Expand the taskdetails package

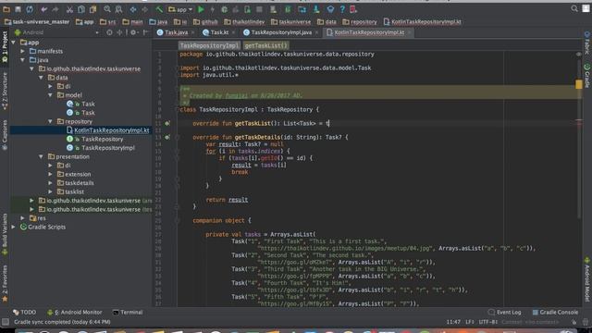pos(50,183)
